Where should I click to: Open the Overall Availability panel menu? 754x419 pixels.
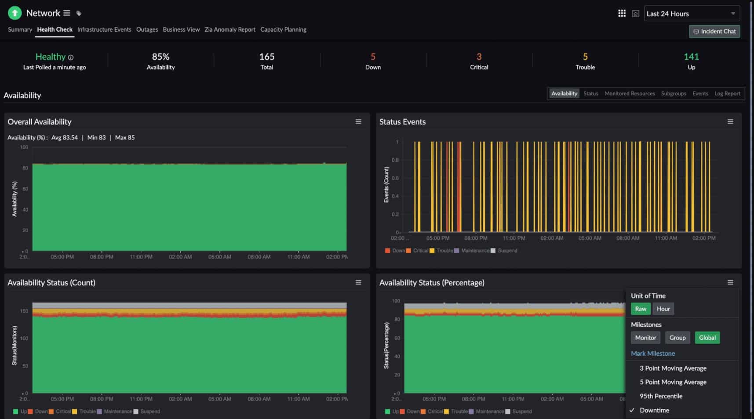tap(358, 121)
